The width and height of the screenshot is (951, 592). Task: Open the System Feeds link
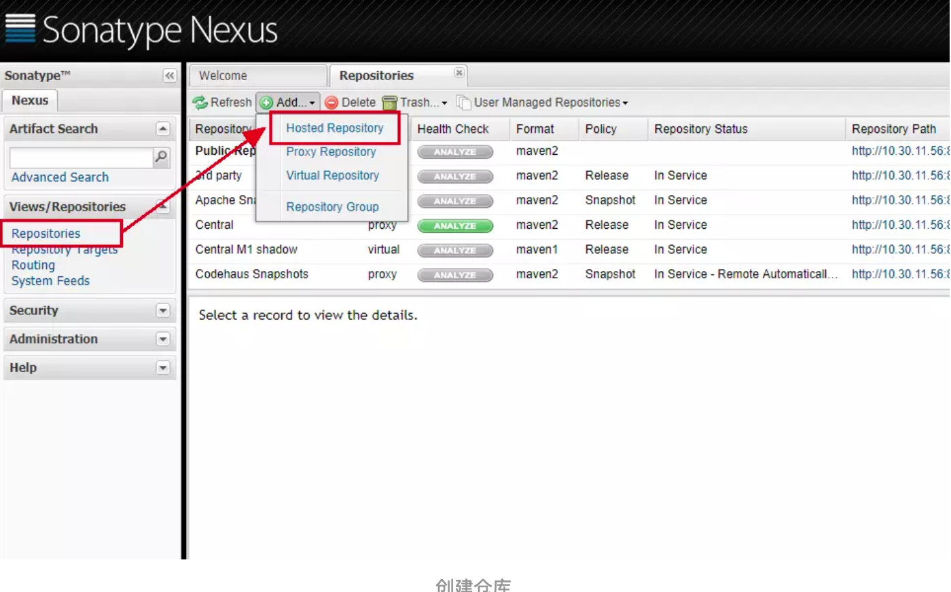[50, 281]
